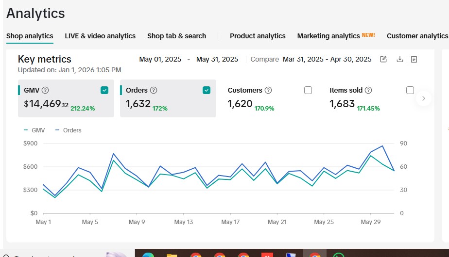The width and height of the screenshot is (449, 257).
Task: Toggle the Orders series in chart legend
Action: point(69,130)
